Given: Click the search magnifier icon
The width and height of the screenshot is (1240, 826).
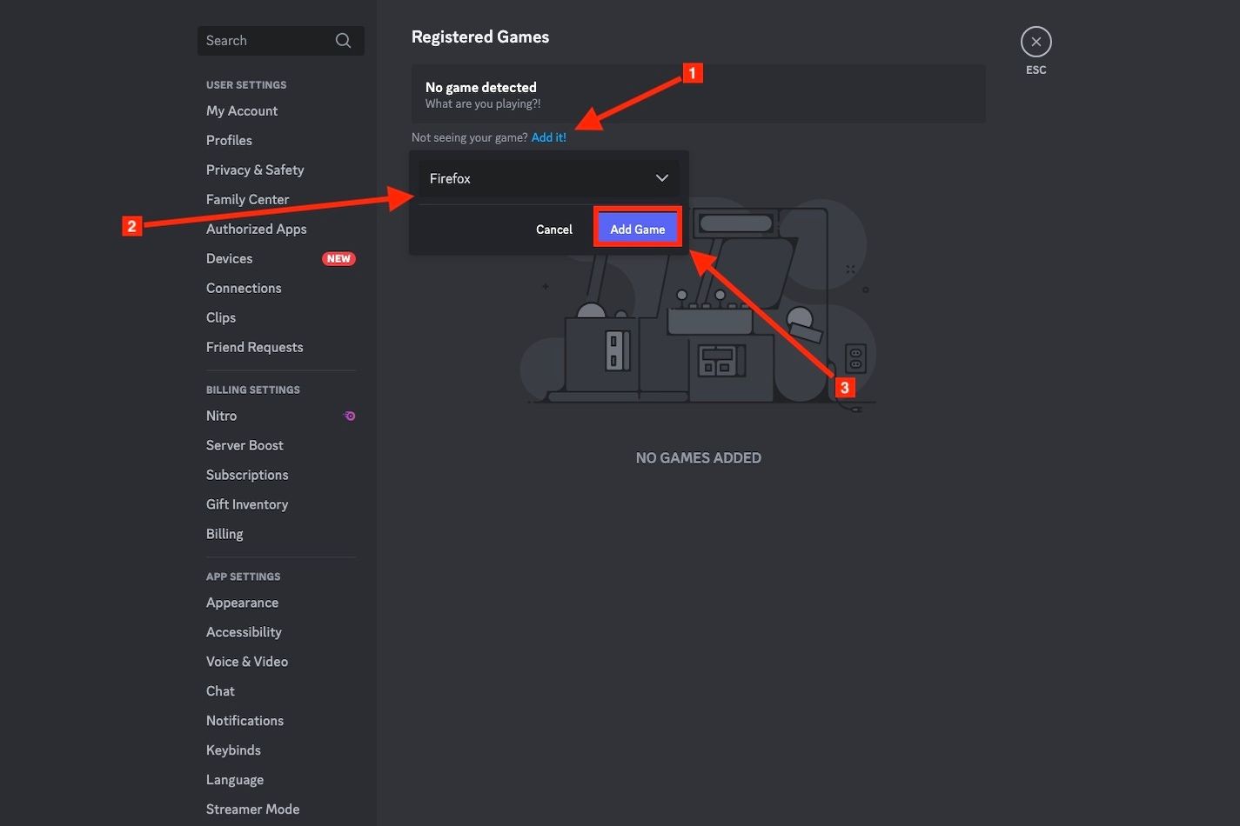Looking at the screenshot, I should click(x=343, y=41).
